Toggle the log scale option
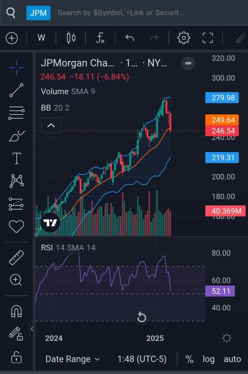 (209, 359)
